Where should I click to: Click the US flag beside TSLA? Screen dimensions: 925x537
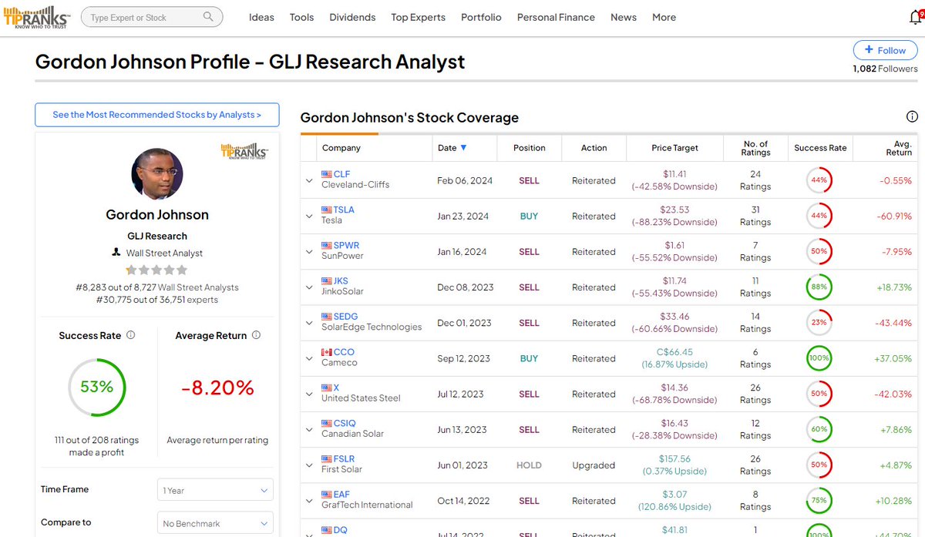pyautogui.click(x=326, y=210)
